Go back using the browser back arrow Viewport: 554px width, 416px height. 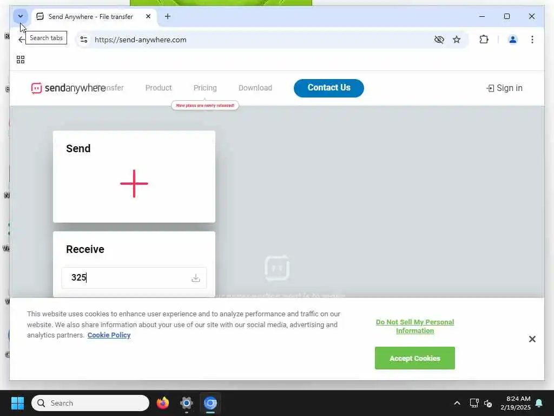click(21, 40)
